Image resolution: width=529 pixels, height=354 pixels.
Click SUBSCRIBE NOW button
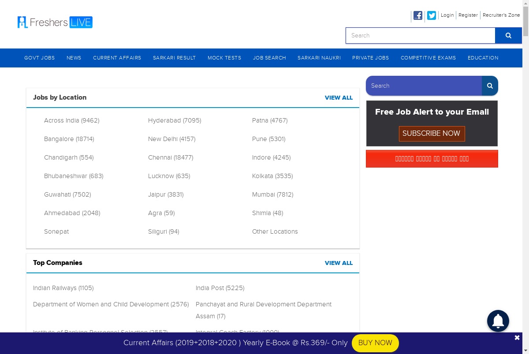point(432,134)
